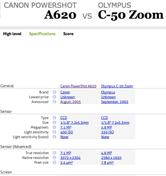Open the September, 2002 link

(x=114, y=102)
